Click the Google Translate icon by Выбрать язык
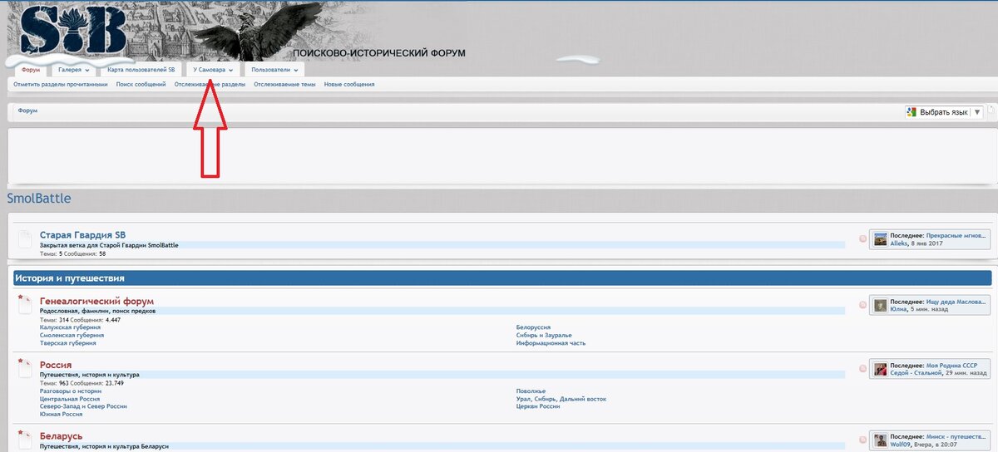Image resolution: width=998 pixels, height=452 pixels. point(912,111)
